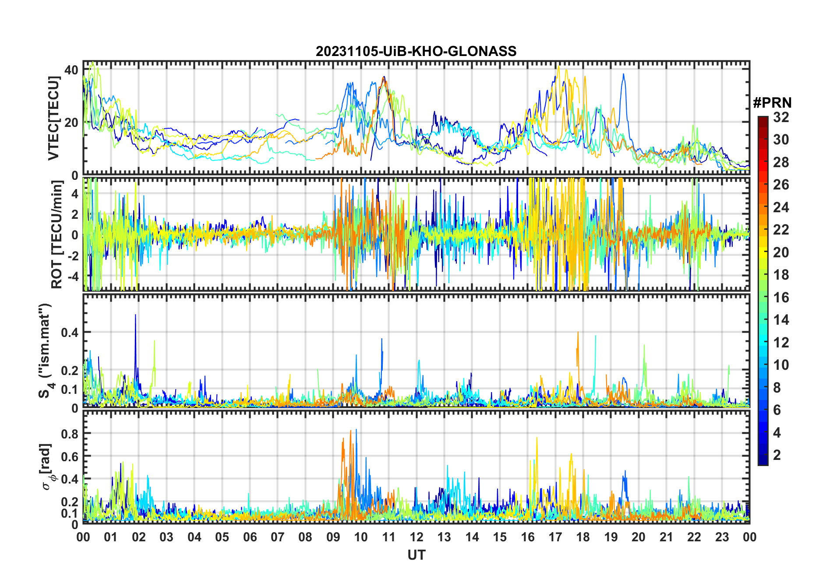Click the plot title 20231105-UiB-KHO-GLONASS

click(416, 52)
